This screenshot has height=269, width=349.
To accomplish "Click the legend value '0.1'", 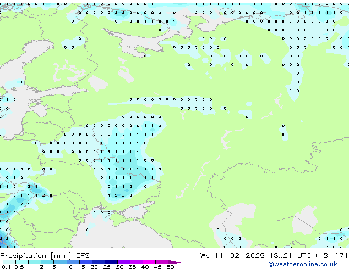I will [6, 267].
